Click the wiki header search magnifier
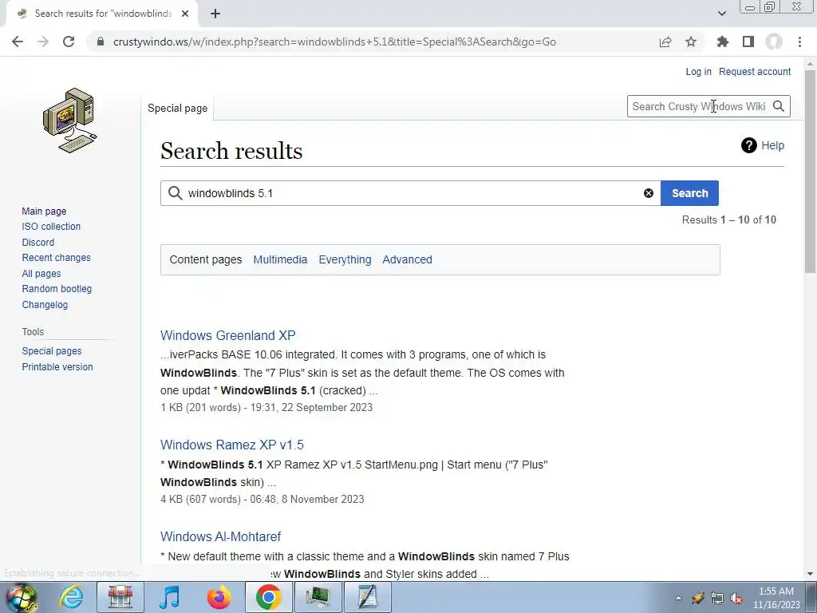Screen dimensions: 817x613 779,106
